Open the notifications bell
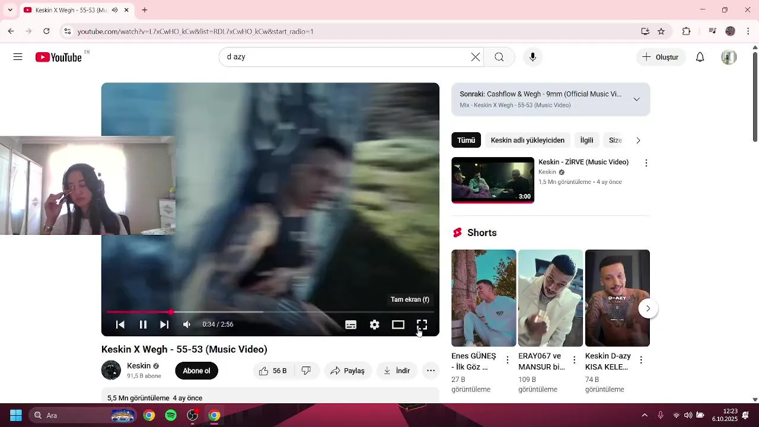This screenshot has height=427, width=759. (x=700, y=57)
